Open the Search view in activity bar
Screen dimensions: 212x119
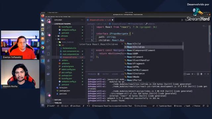point(48,27)
